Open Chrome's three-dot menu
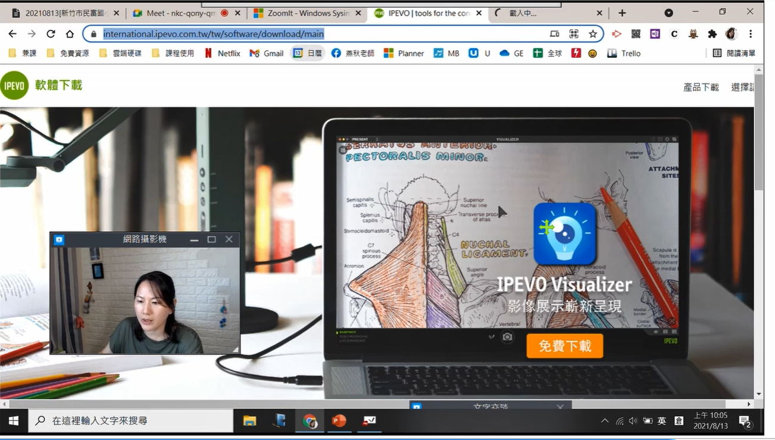 click(x=751, y=34)
